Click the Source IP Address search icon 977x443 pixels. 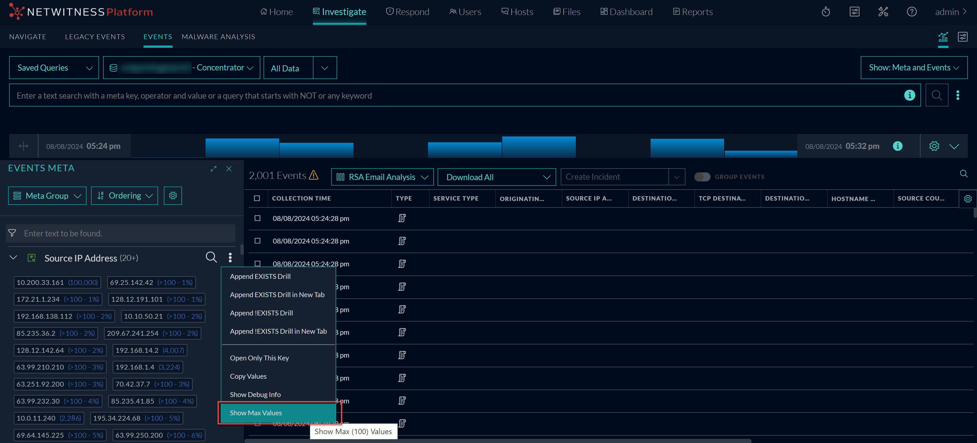[211, 258]
